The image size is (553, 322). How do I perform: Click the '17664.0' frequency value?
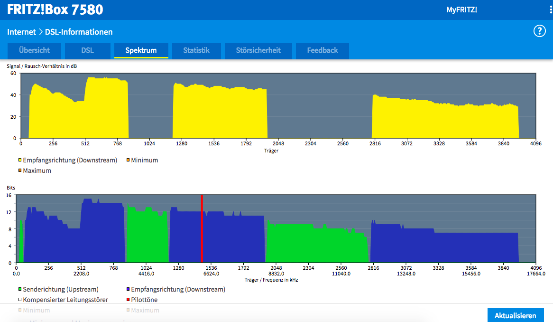coord(536,274)
